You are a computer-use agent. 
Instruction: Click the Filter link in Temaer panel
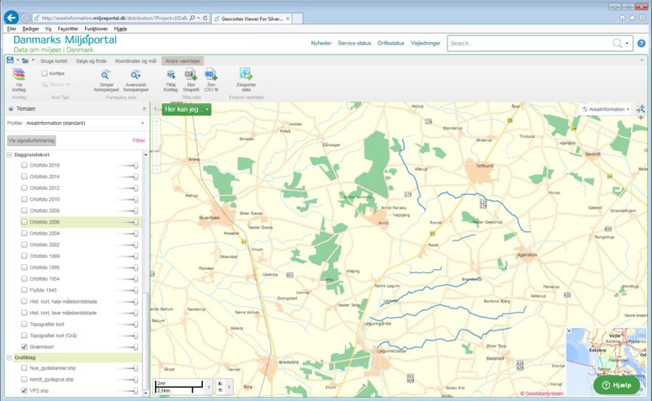tap(139, 140)
